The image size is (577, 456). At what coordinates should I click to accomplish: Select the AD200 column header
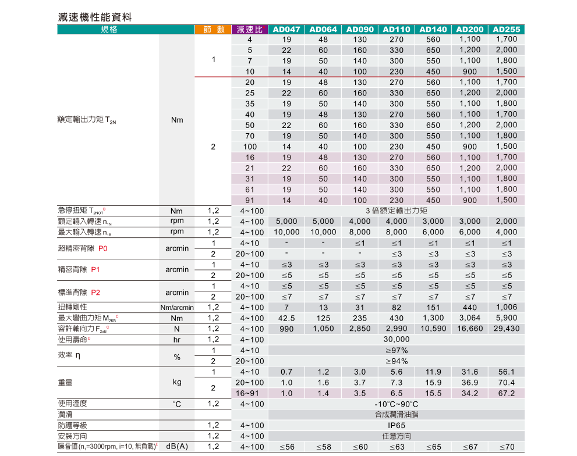click(x=470, y=29)
